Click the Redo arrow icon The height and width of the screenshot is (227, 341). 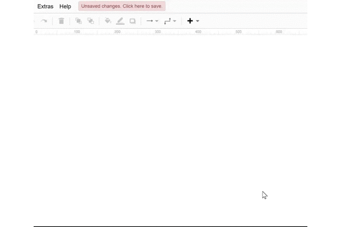coord(44,21)
